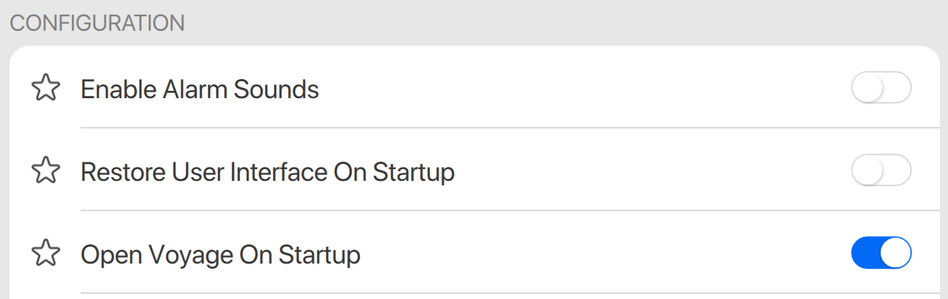Click the blue part of the Voyage toggle

coord(864,255)
